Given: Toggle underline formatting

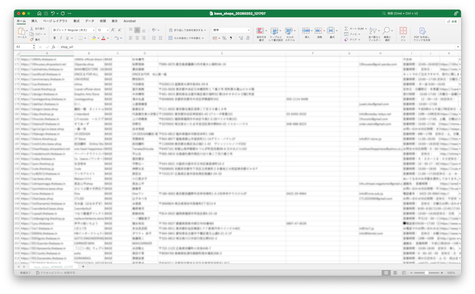Looking at the screenshot, I should pyautogui.click(x=67, y=38).
